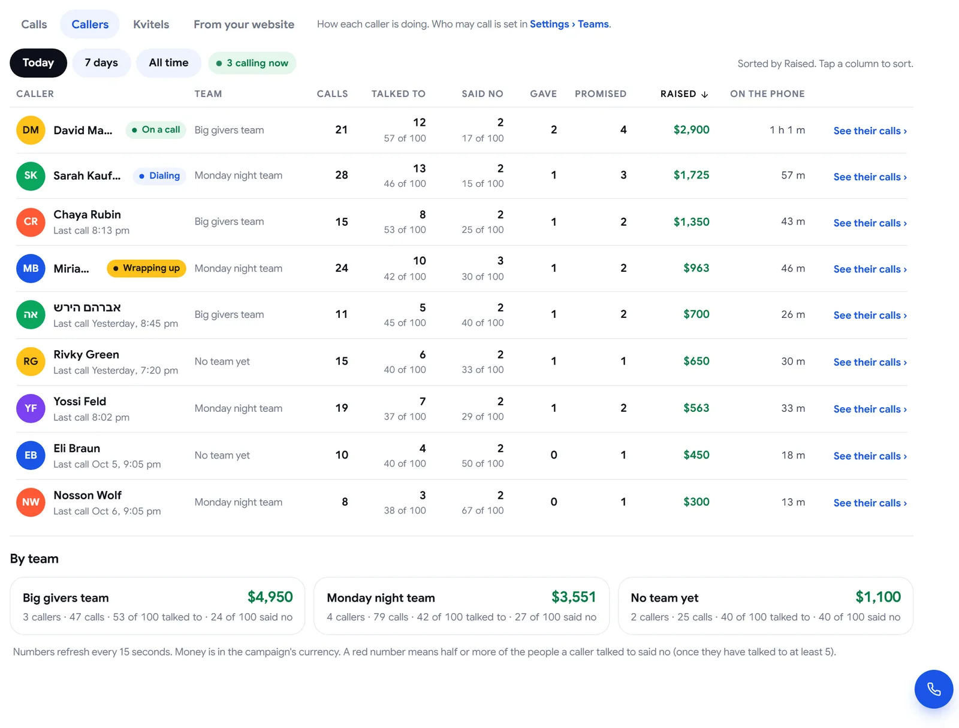Sort by On the Phone column
Screen dimensions: 959x728
point(767,94)
